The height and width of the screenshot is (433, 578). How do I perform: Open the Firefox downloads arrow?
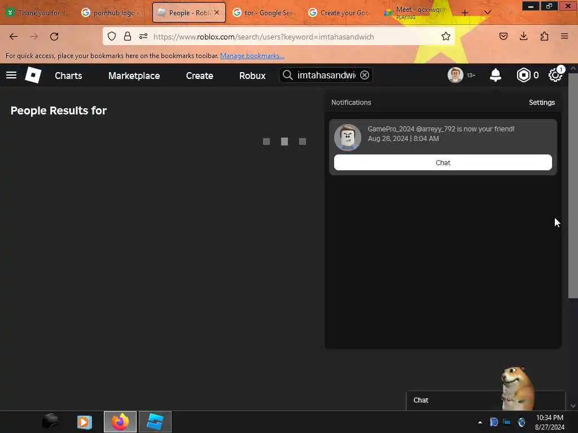pos(523,36)
